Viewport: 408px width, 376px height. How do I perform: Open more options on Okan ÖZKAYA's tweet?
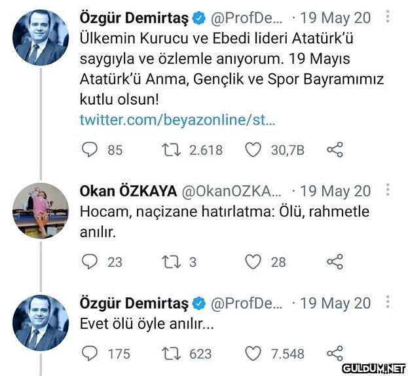point(388,191)
